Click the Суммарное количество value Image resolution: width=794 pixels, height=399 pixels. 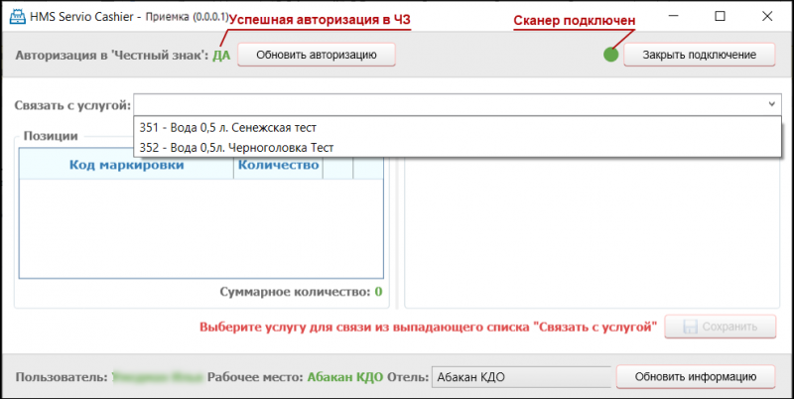(x=378, y=292)
